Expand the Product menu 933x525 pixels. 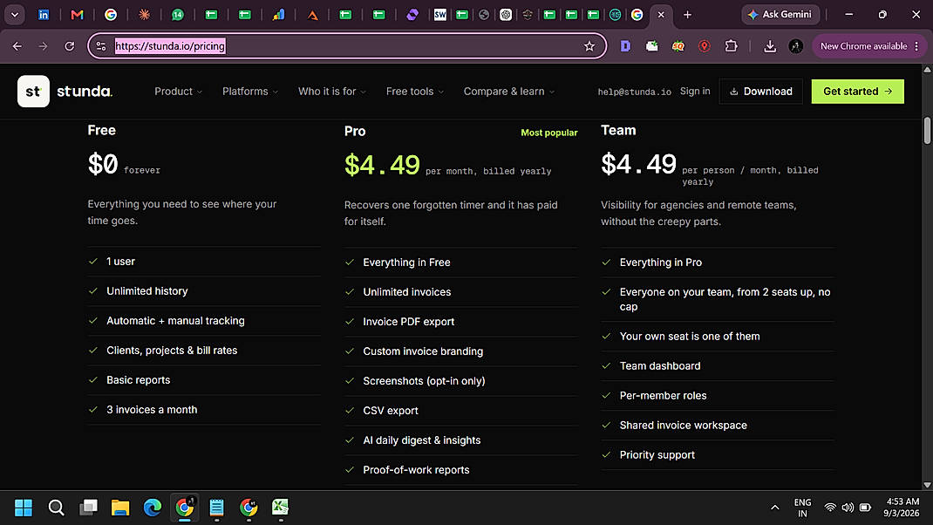coord(179,91)
